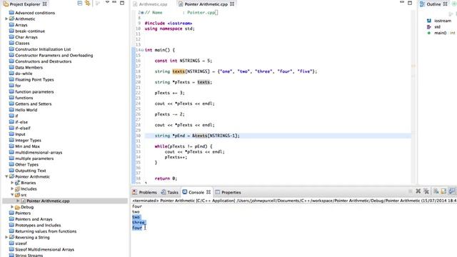
Task: Expand the Includes node
Action: coord(12,188)
